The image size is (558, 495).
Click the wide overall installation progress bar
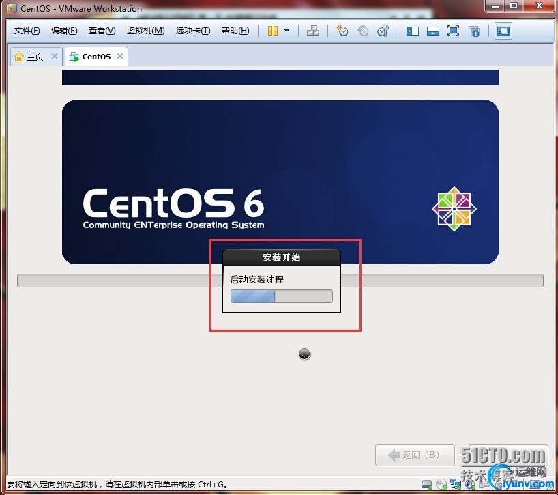280,281
